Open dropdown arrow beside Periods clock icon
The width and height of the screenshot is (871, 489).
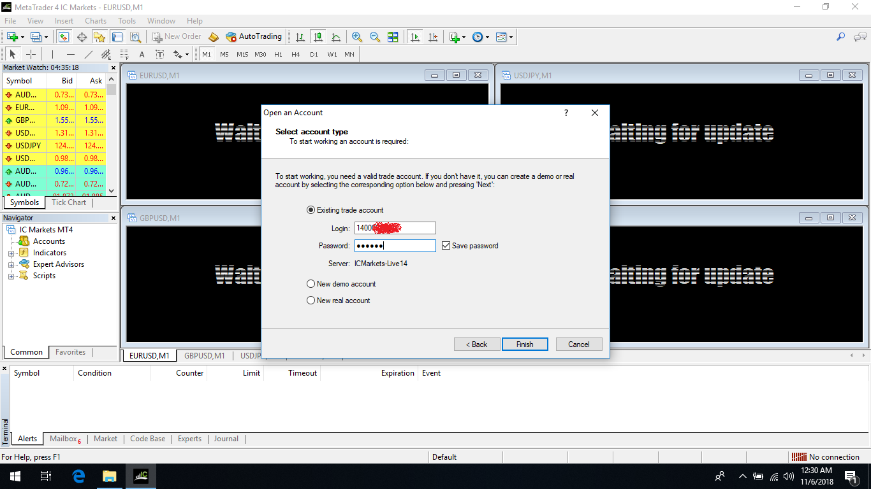(488, 37)
